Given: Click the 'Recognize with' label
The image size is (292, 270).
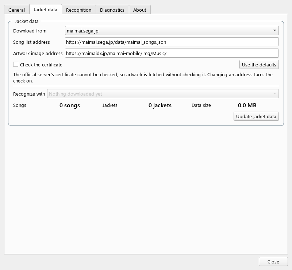Looking at the screenshot, I should [x=29, y=94].
